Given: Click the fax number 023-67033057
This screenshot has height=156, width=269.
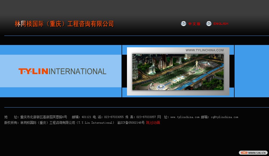Looking at the screenshot, I should [x=146, y=117].
